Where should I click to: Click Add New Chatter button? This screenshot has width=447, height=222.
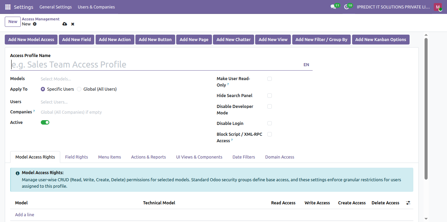coord(233,39)
